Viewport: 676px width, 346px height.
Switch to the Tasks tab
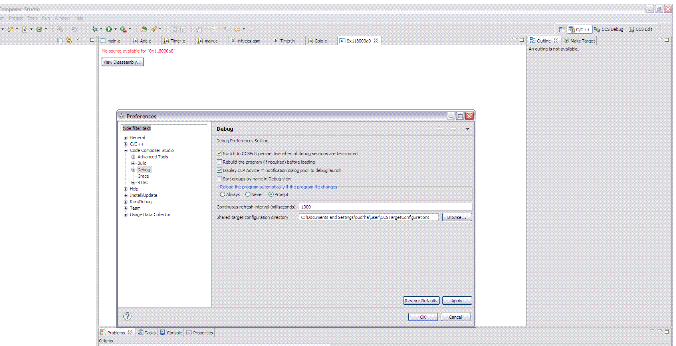coord(146,332)
